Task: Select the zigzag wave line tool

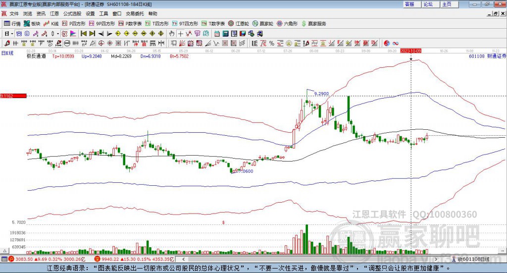Action: click(x=216, y=43)
